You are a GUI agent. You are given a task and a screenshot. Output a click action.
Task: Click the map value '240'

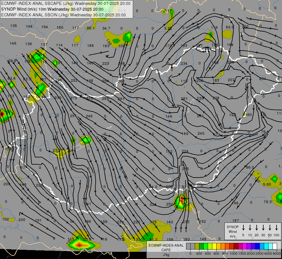coord(201,133)
